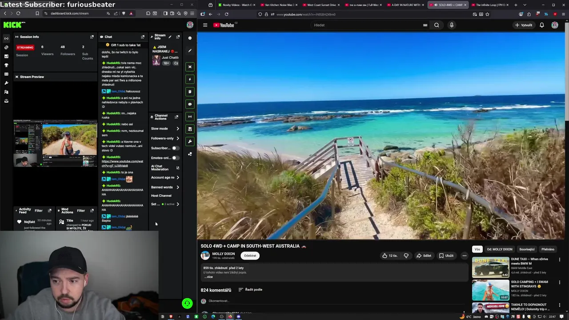The image size is (569, 320).
Task: Open analytics chart icon in Kick sidebar
Action: (x=6, y=56)
